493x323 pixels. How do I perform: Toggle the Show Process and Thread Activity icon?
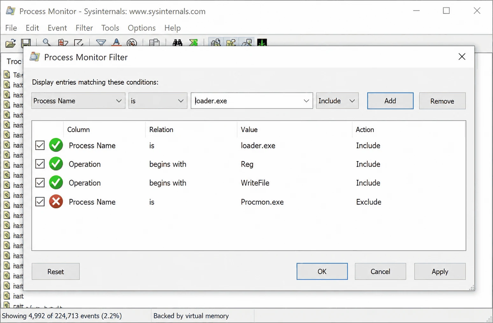coord(262,42)
